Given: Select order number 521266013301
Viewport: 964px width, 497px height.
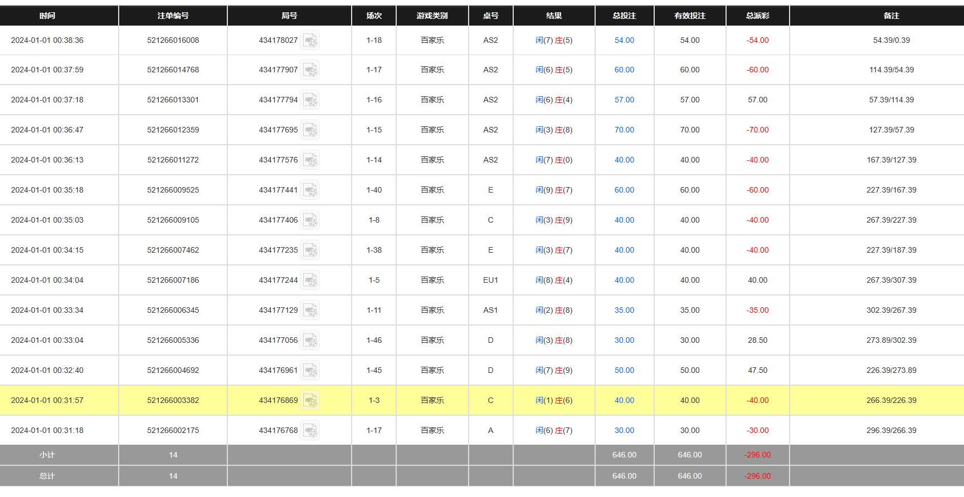Looking at the screenshot, I should 173,100.
